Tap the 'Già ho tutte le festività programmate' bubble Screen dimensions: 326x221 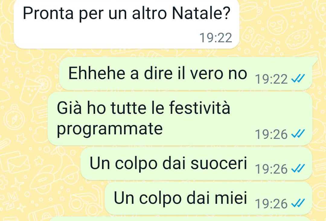point(180,119)
